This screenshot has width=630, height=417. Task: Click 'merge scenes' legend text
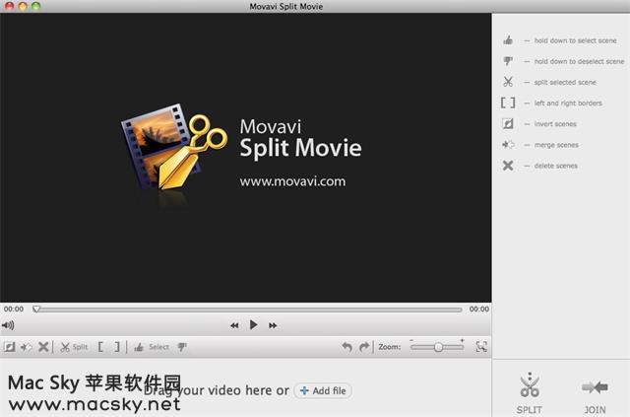pyautogui.click(x=556, y=145)
